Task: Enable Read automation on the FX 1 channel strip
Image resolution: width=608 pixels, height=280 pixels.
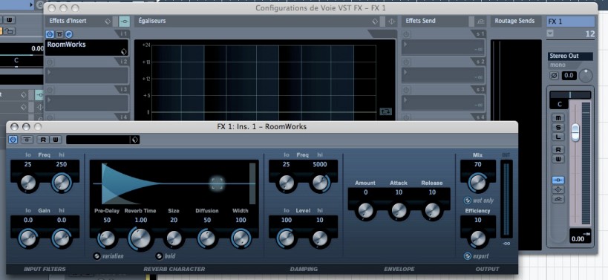Action: pos(559,150)
